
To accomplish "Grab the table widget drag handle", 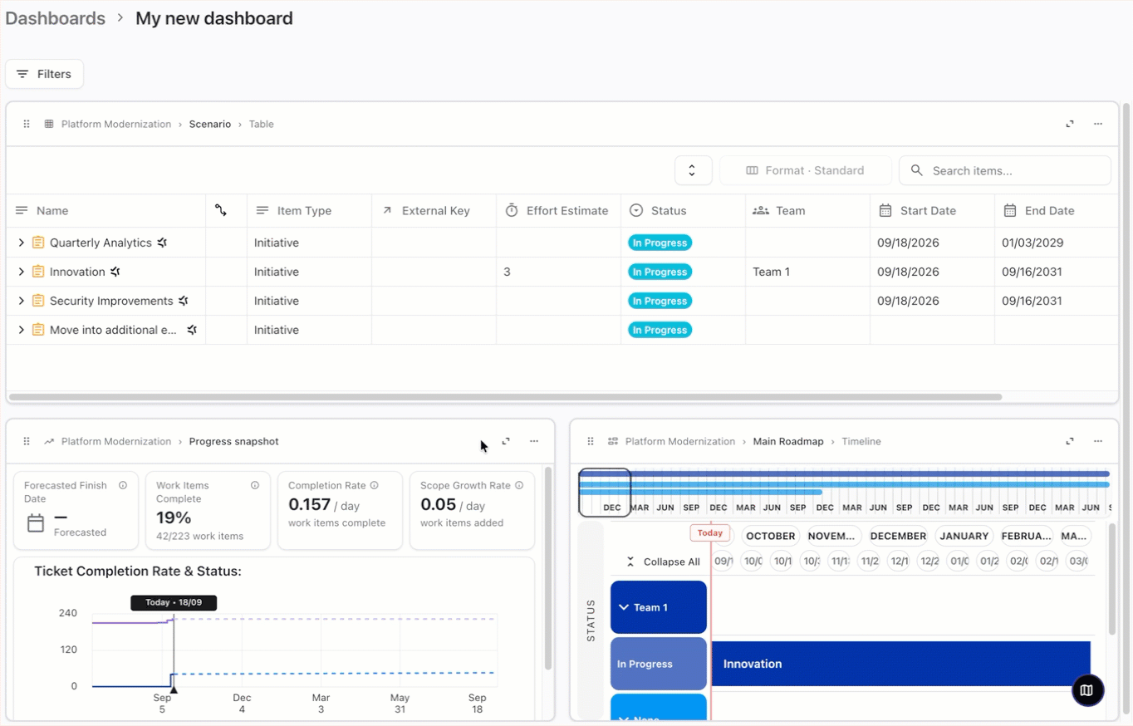I will [x=27, y=124].
